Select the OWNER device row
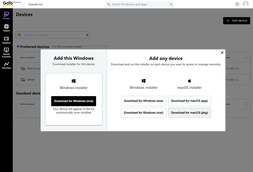 [133, 80]
